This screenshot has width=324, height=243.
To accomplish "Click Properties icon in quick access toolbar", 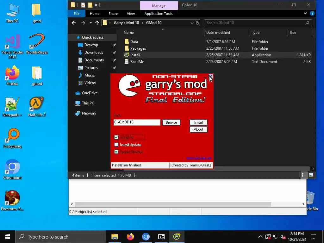I will point(83,5).
